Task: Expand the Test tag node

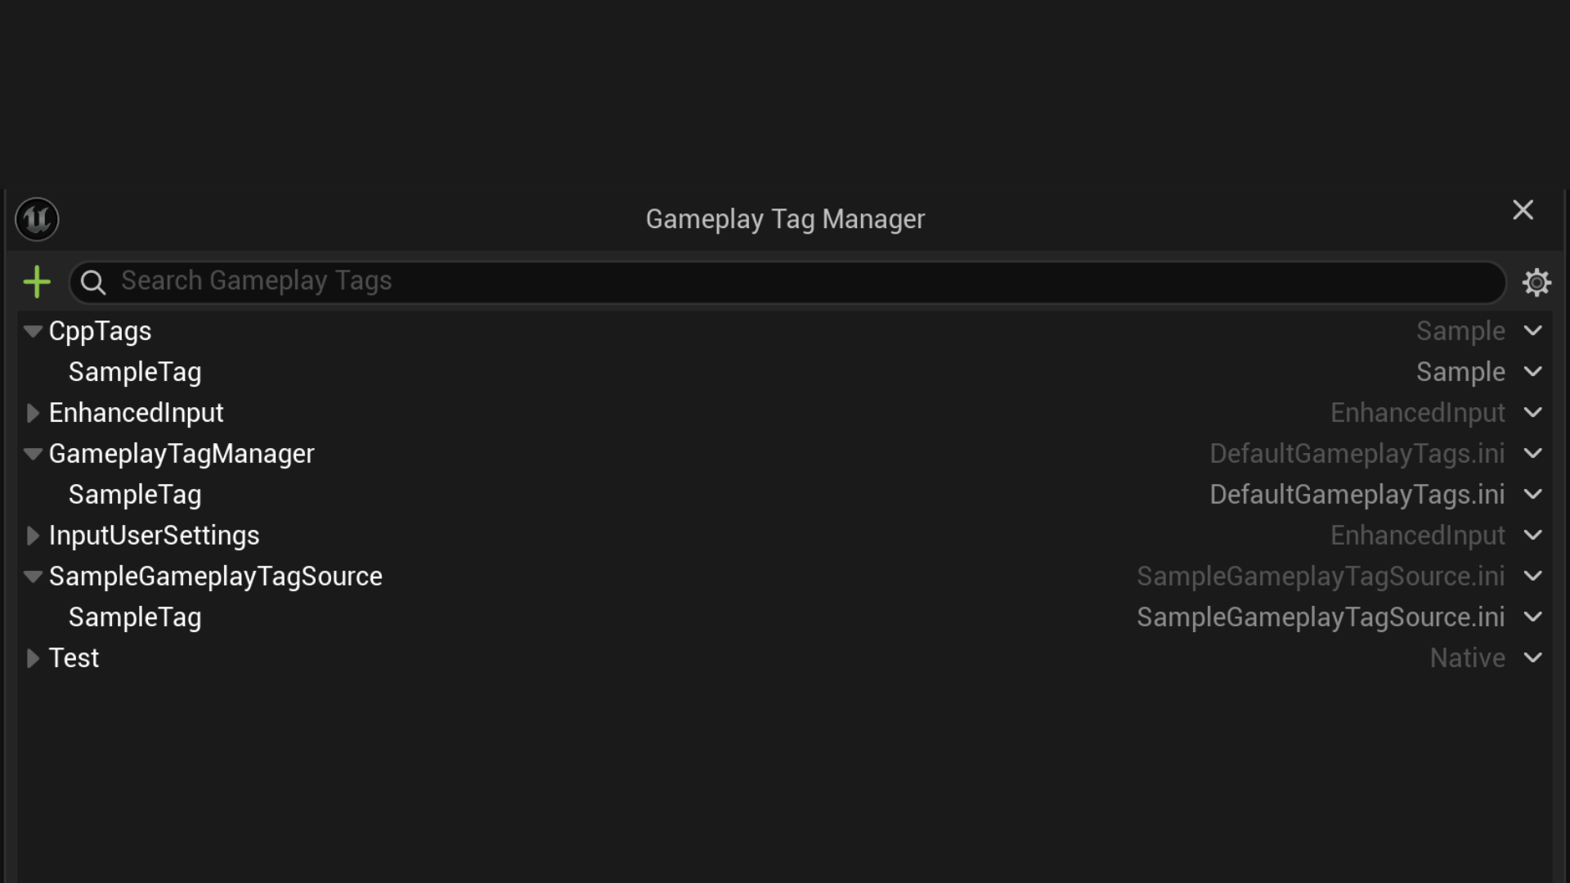Action: pyautogui.click(x=33, y=658)
